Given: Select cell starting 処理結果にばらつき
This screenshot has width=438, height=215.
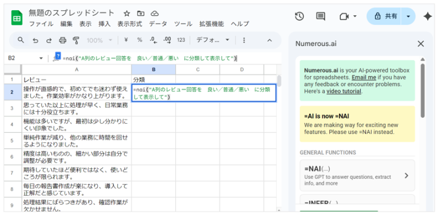Looking at the screenshot, I should (77, 205).
